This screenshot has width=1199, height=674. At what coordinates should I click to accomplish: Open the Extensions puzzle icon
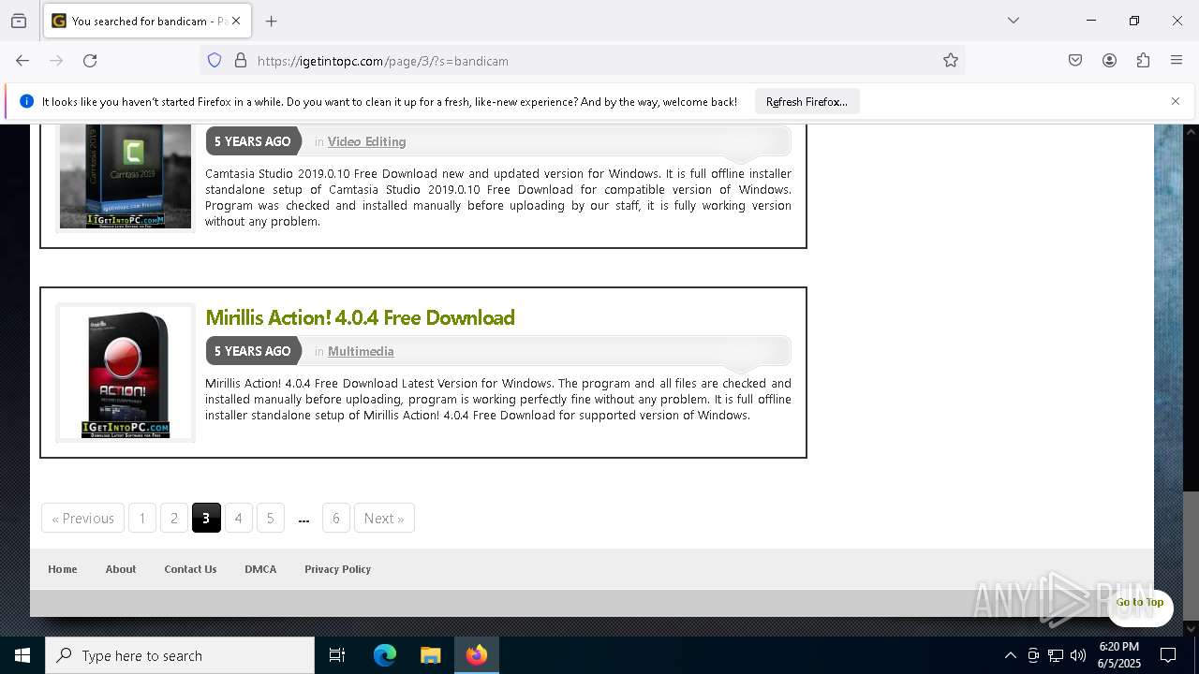1143,61
